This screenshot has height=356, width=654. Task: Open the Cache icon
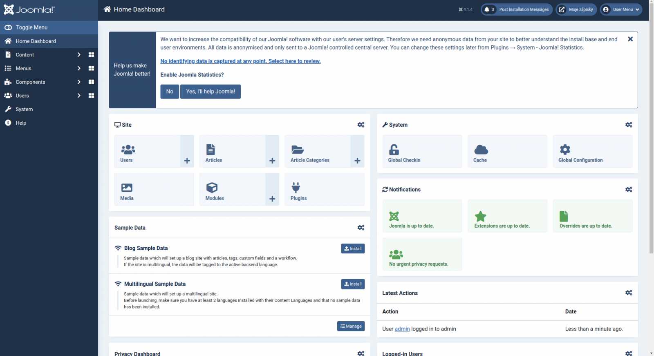[507, 151]
